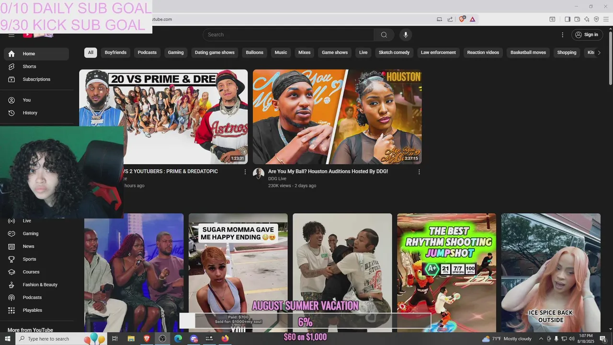The image size is (613, 345).
Task: Click the share page icon in address bar
Action: [x=450, y=19]
